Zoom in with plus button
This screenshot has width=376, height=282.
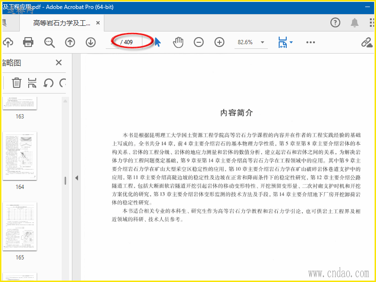tap(219, 42)
